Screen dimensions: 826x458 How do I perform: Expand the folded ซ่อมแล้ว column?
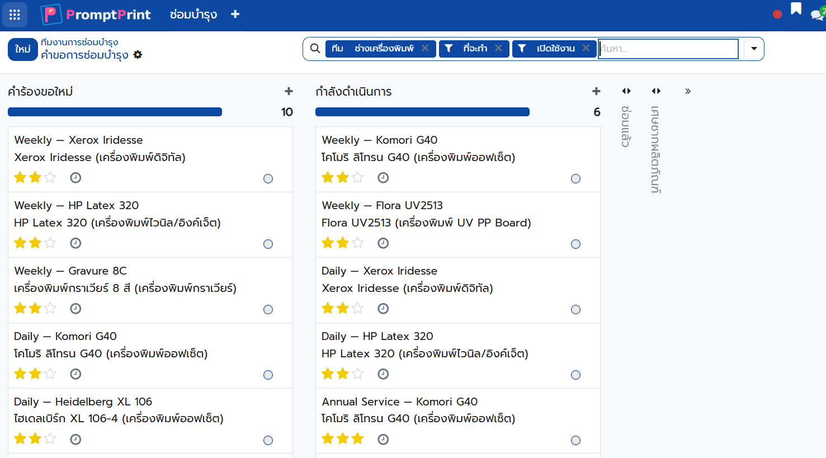[626, 91]
